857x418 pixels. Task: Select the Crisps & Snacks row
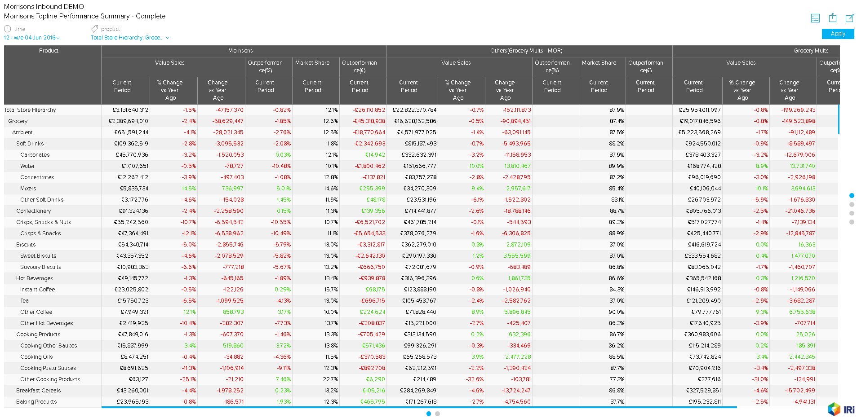coord(421,233)
